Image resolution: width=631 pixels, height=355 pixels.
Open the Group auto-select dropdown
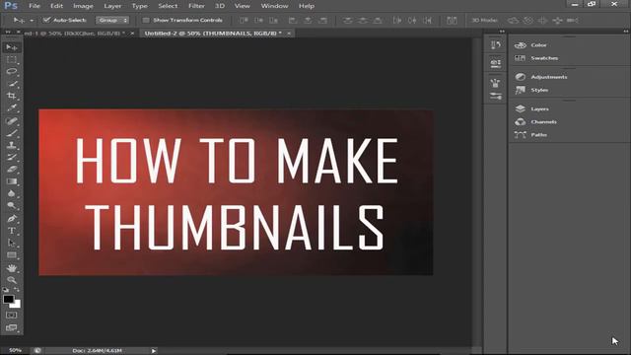(x=112, y=20)
